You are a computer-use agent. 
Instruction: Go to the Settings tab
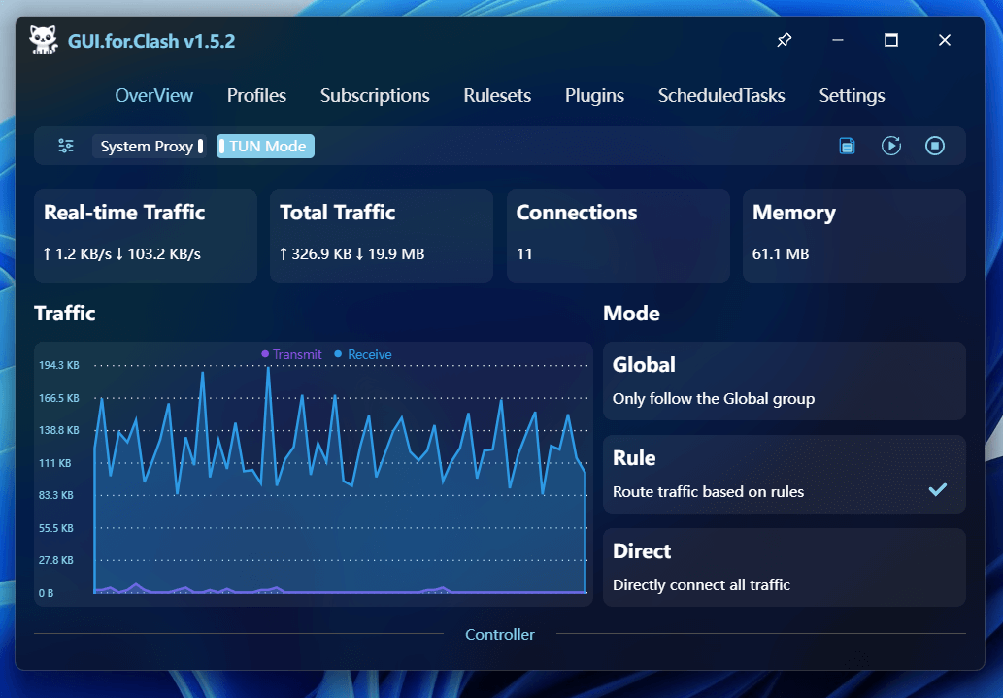pos(853,95)
